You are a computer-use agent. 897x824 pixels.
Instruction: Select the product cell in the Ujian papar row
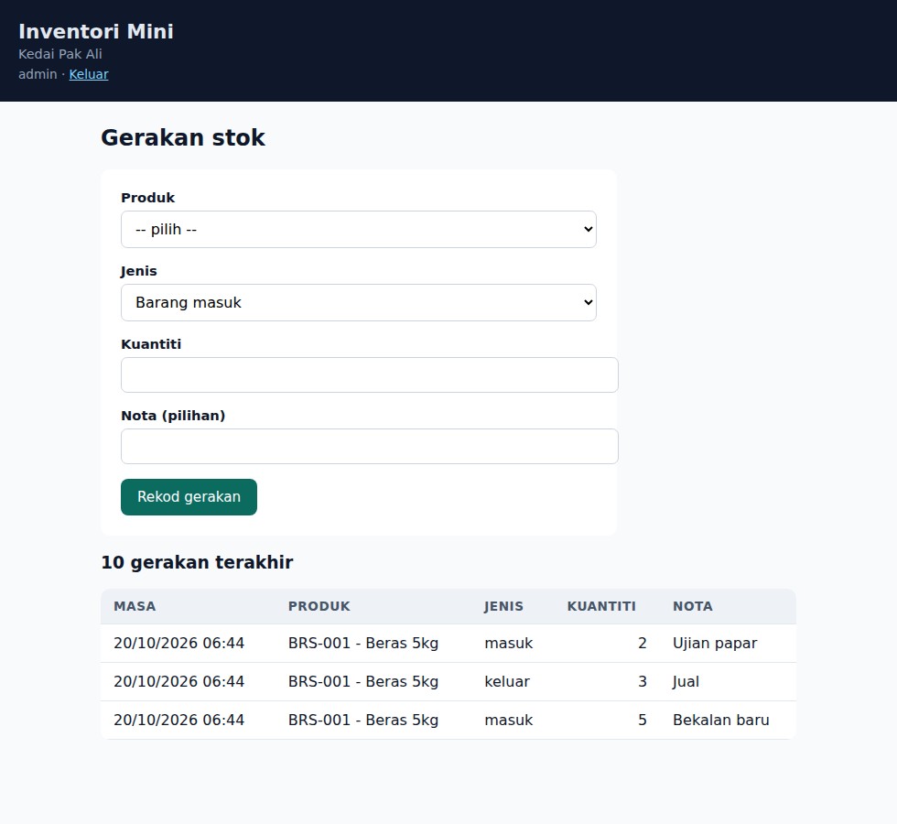pos(363,643)
